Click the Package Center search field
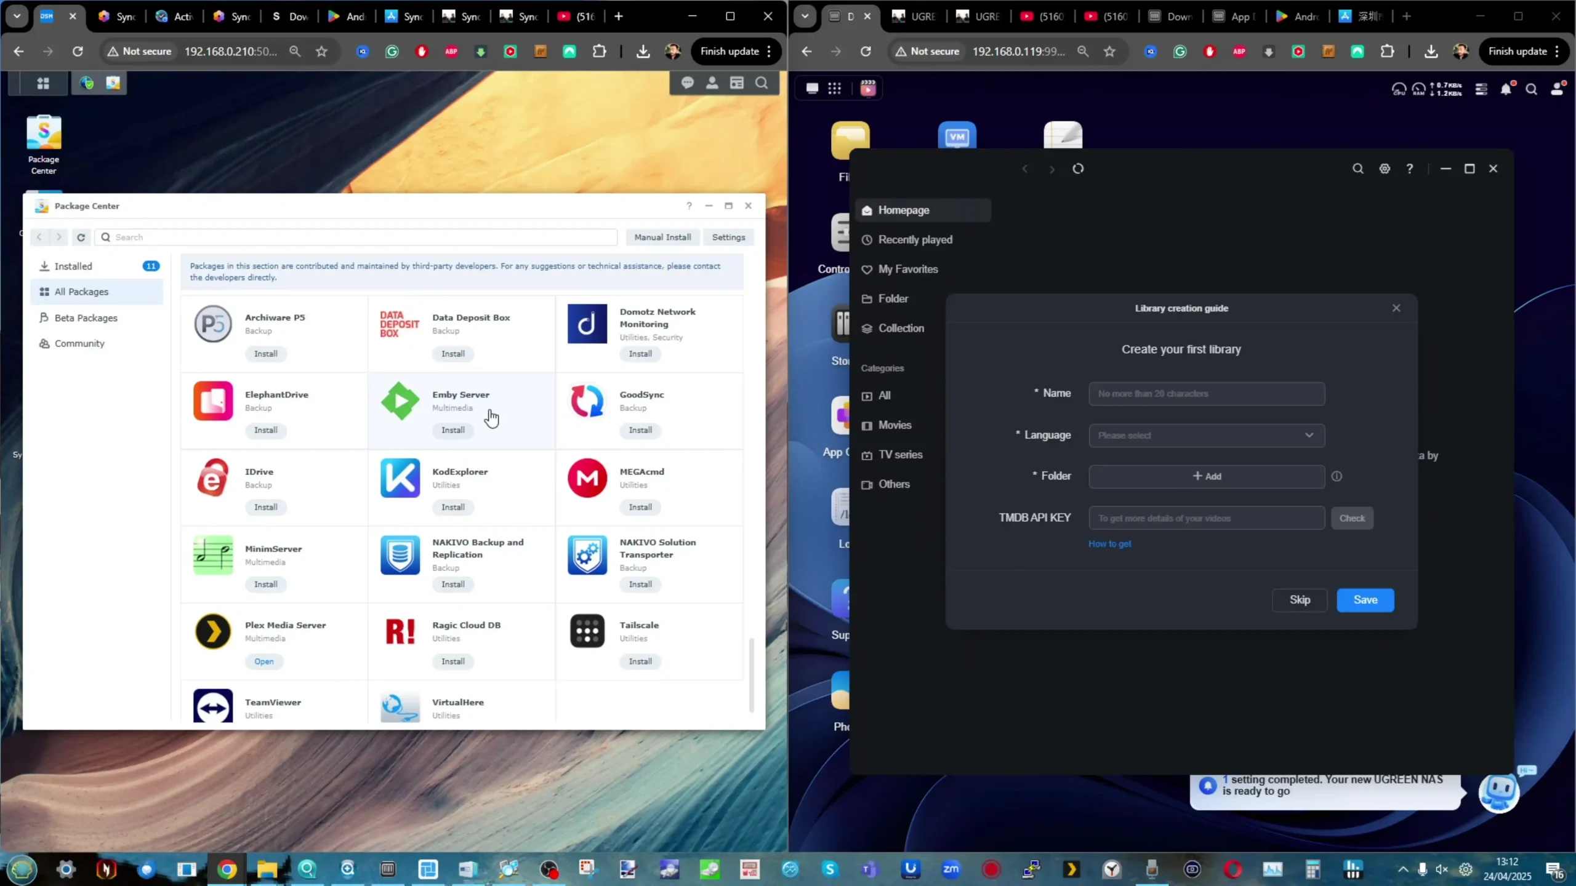This screenshot has width=1576, height=886. tap(356, 237)
